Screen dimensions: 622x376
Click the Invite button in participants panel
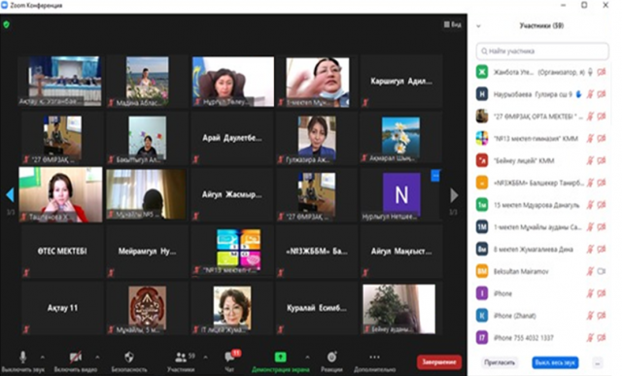pos(499,362)
